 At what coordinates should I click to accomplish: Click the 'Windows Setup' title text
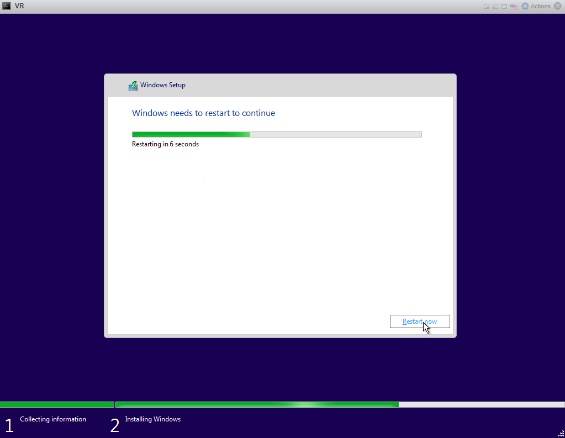click(163, 85)
